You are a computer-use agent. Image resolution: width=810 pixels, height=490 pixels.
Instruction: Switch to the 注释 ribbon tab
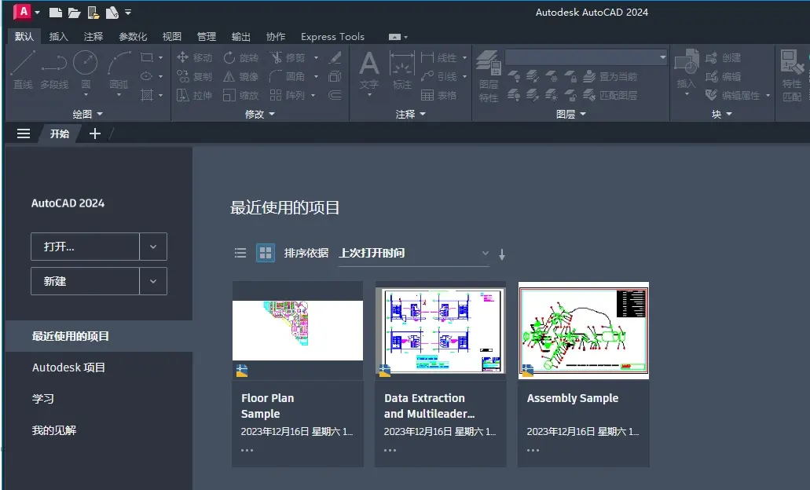(93, 37)
